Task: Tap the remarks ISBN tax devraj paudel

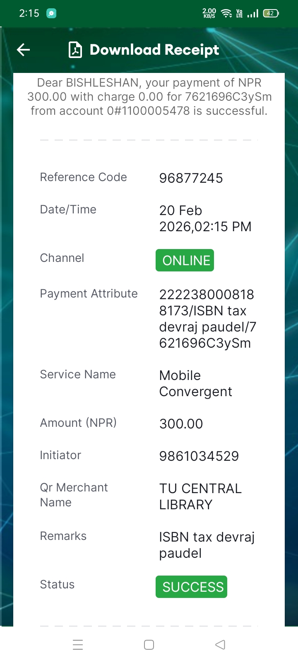Action: click(x=207, y=545)
